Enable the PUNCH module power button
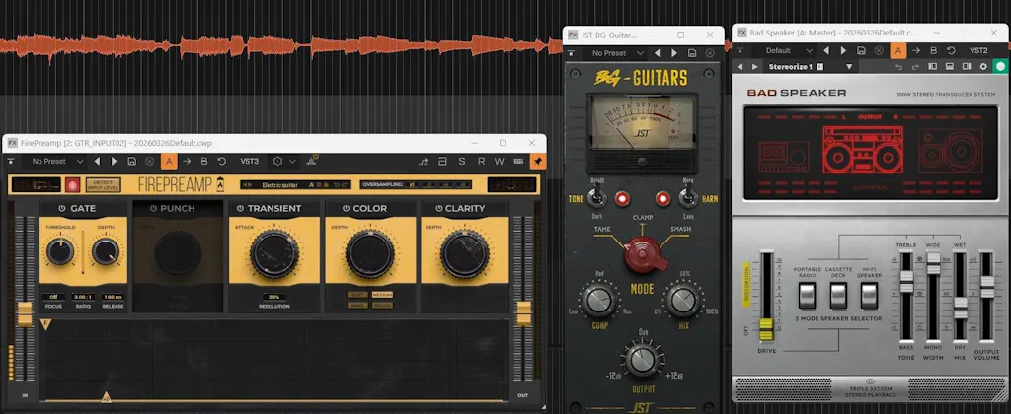 (x=151, y=209)
